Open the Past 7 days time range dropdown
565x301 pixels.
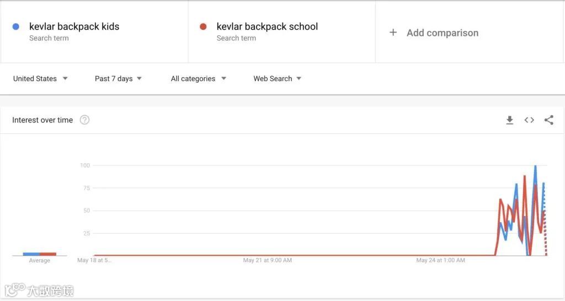point(118,78)
